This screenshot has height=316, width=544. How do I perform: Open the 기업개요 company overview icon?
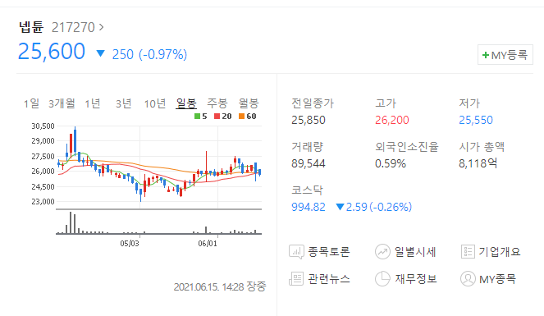[x=468, y=252]
